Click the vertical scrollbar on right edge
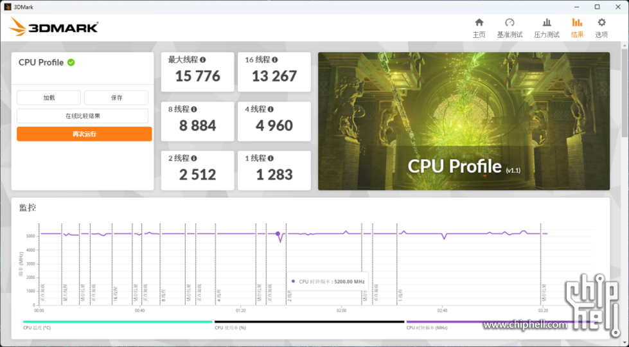Viewport: 629px width, 347px height. click(x=625, y=93)
